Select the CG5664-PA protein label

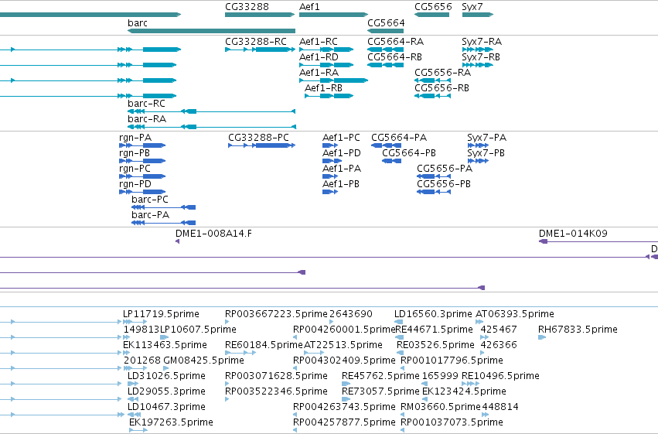click(399, 138)
